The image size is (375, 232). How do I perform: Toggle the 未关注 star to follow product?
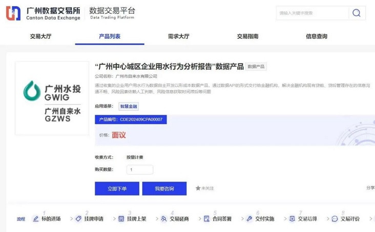[198, 188]
